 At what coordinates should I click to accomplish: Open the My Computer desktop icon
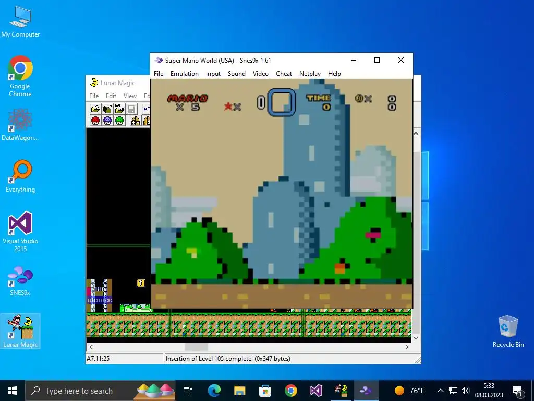[x=20, y=21]
